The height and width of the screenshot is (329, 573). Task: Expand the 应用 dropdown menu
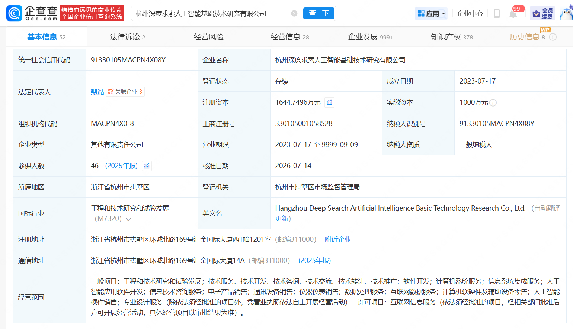tap(431, 14)
